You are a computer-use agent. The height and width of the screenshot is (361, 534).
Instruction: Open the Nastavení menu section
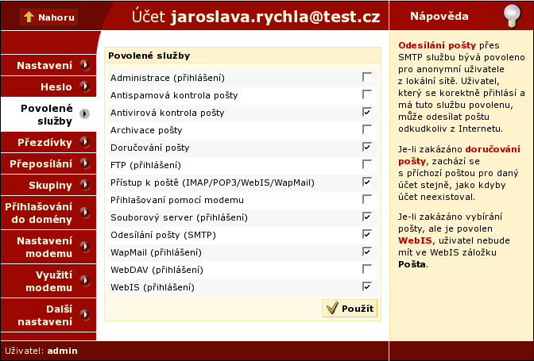48,65
